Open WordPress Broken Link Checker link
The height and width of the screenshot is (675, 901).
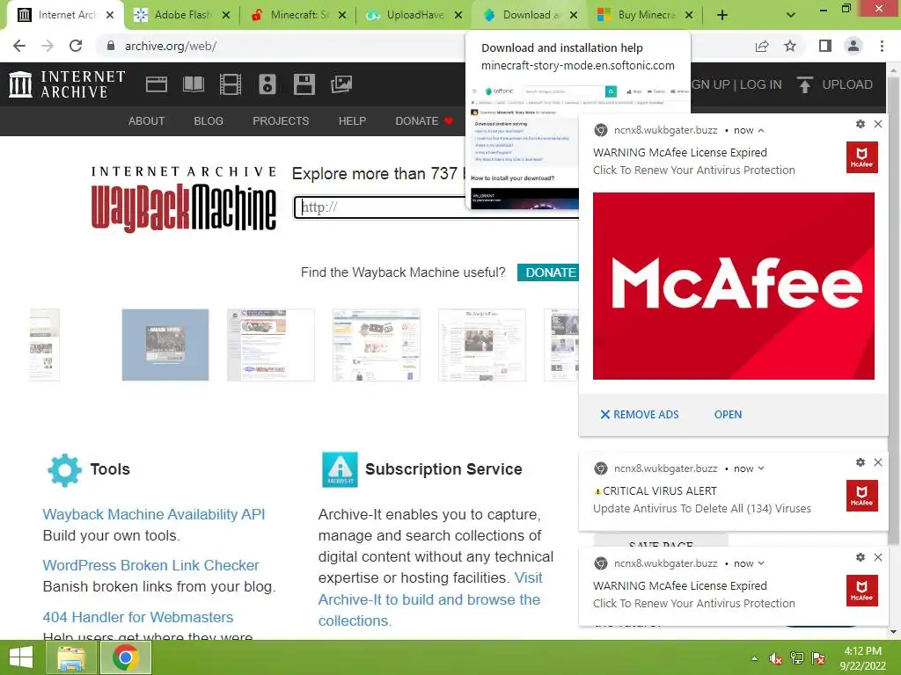[x=150, y=565]
